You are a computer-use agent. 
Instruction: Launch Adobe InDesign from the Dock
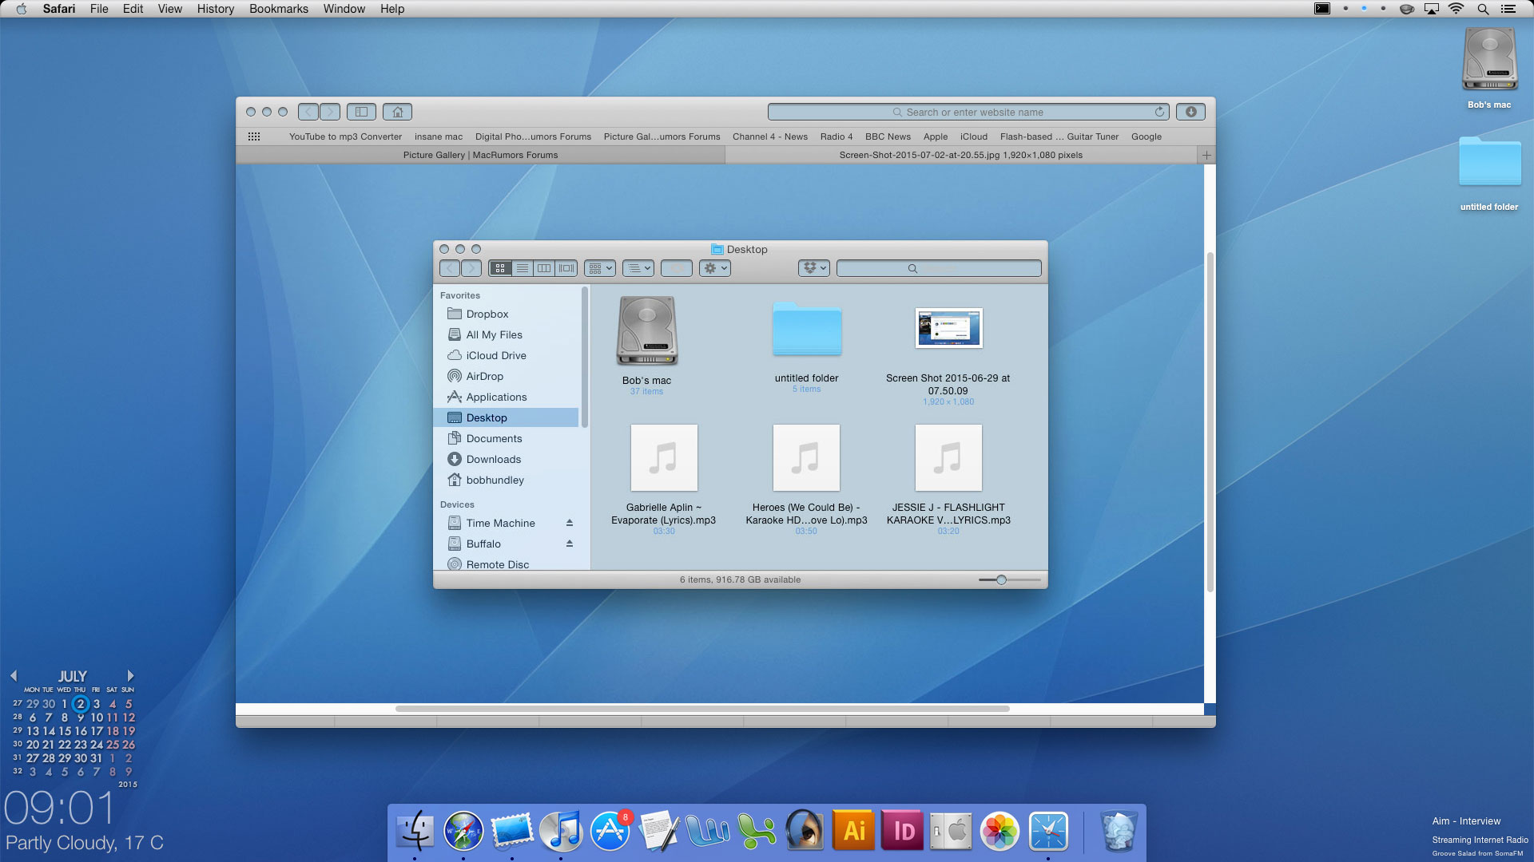coord(903,831)
